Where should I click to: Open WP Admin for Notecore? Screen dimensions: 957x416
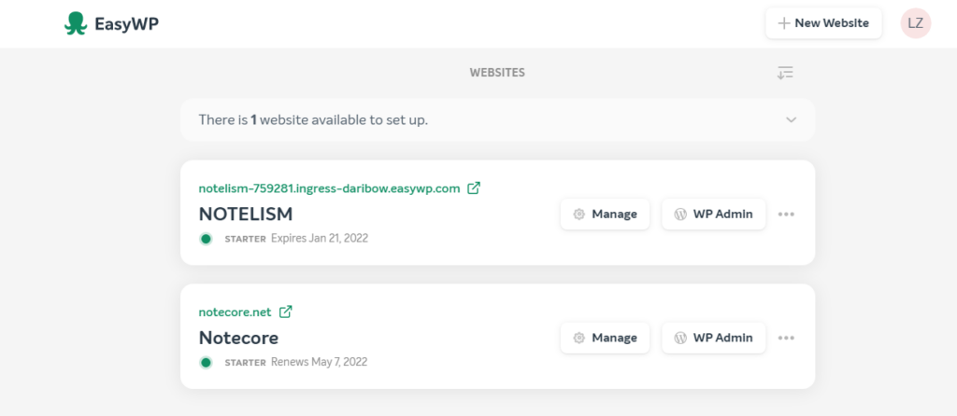click(x=713, y=338)
